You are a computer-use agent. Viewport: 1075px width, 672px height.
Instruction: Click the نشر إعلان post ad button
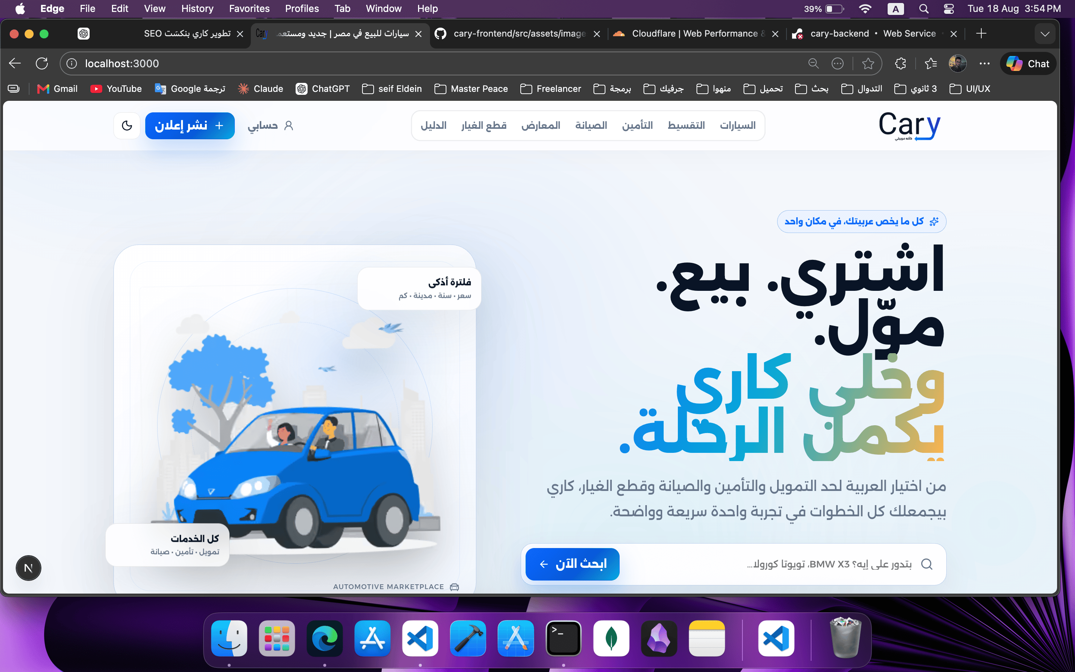click(190, 126)
